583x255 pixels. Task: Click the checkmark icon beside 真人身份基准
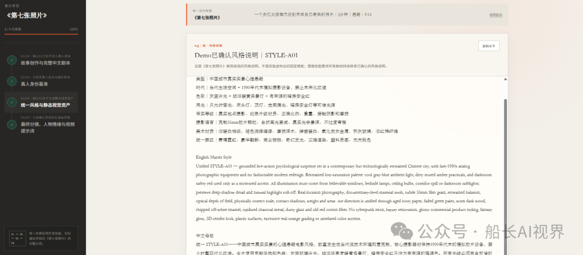(11, 81)
